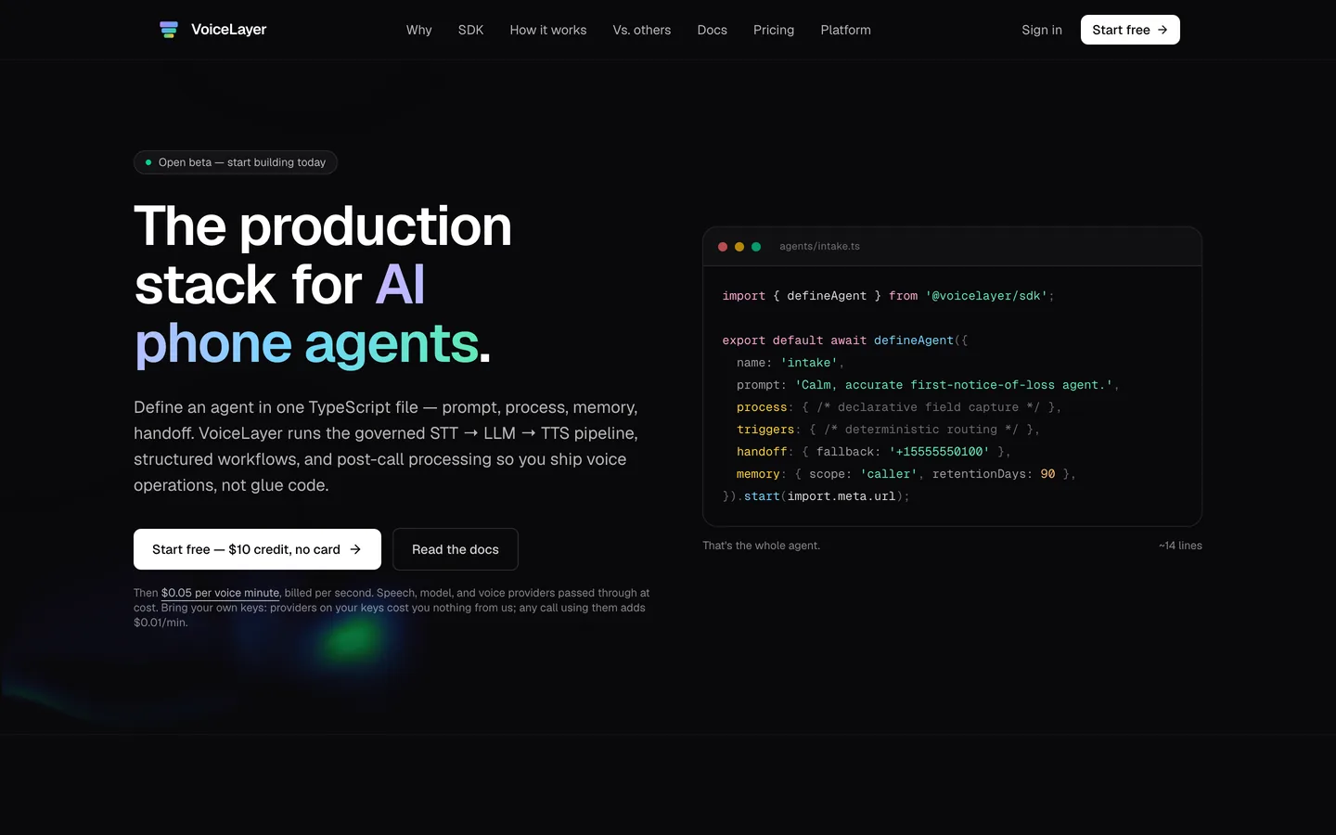Go to How it works section

coord(548,30)
